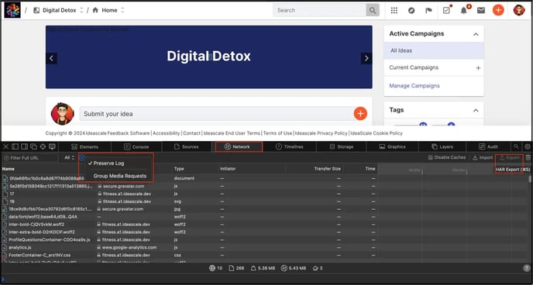
Task: Click the orange plus button in header
Action: point(498,11)
